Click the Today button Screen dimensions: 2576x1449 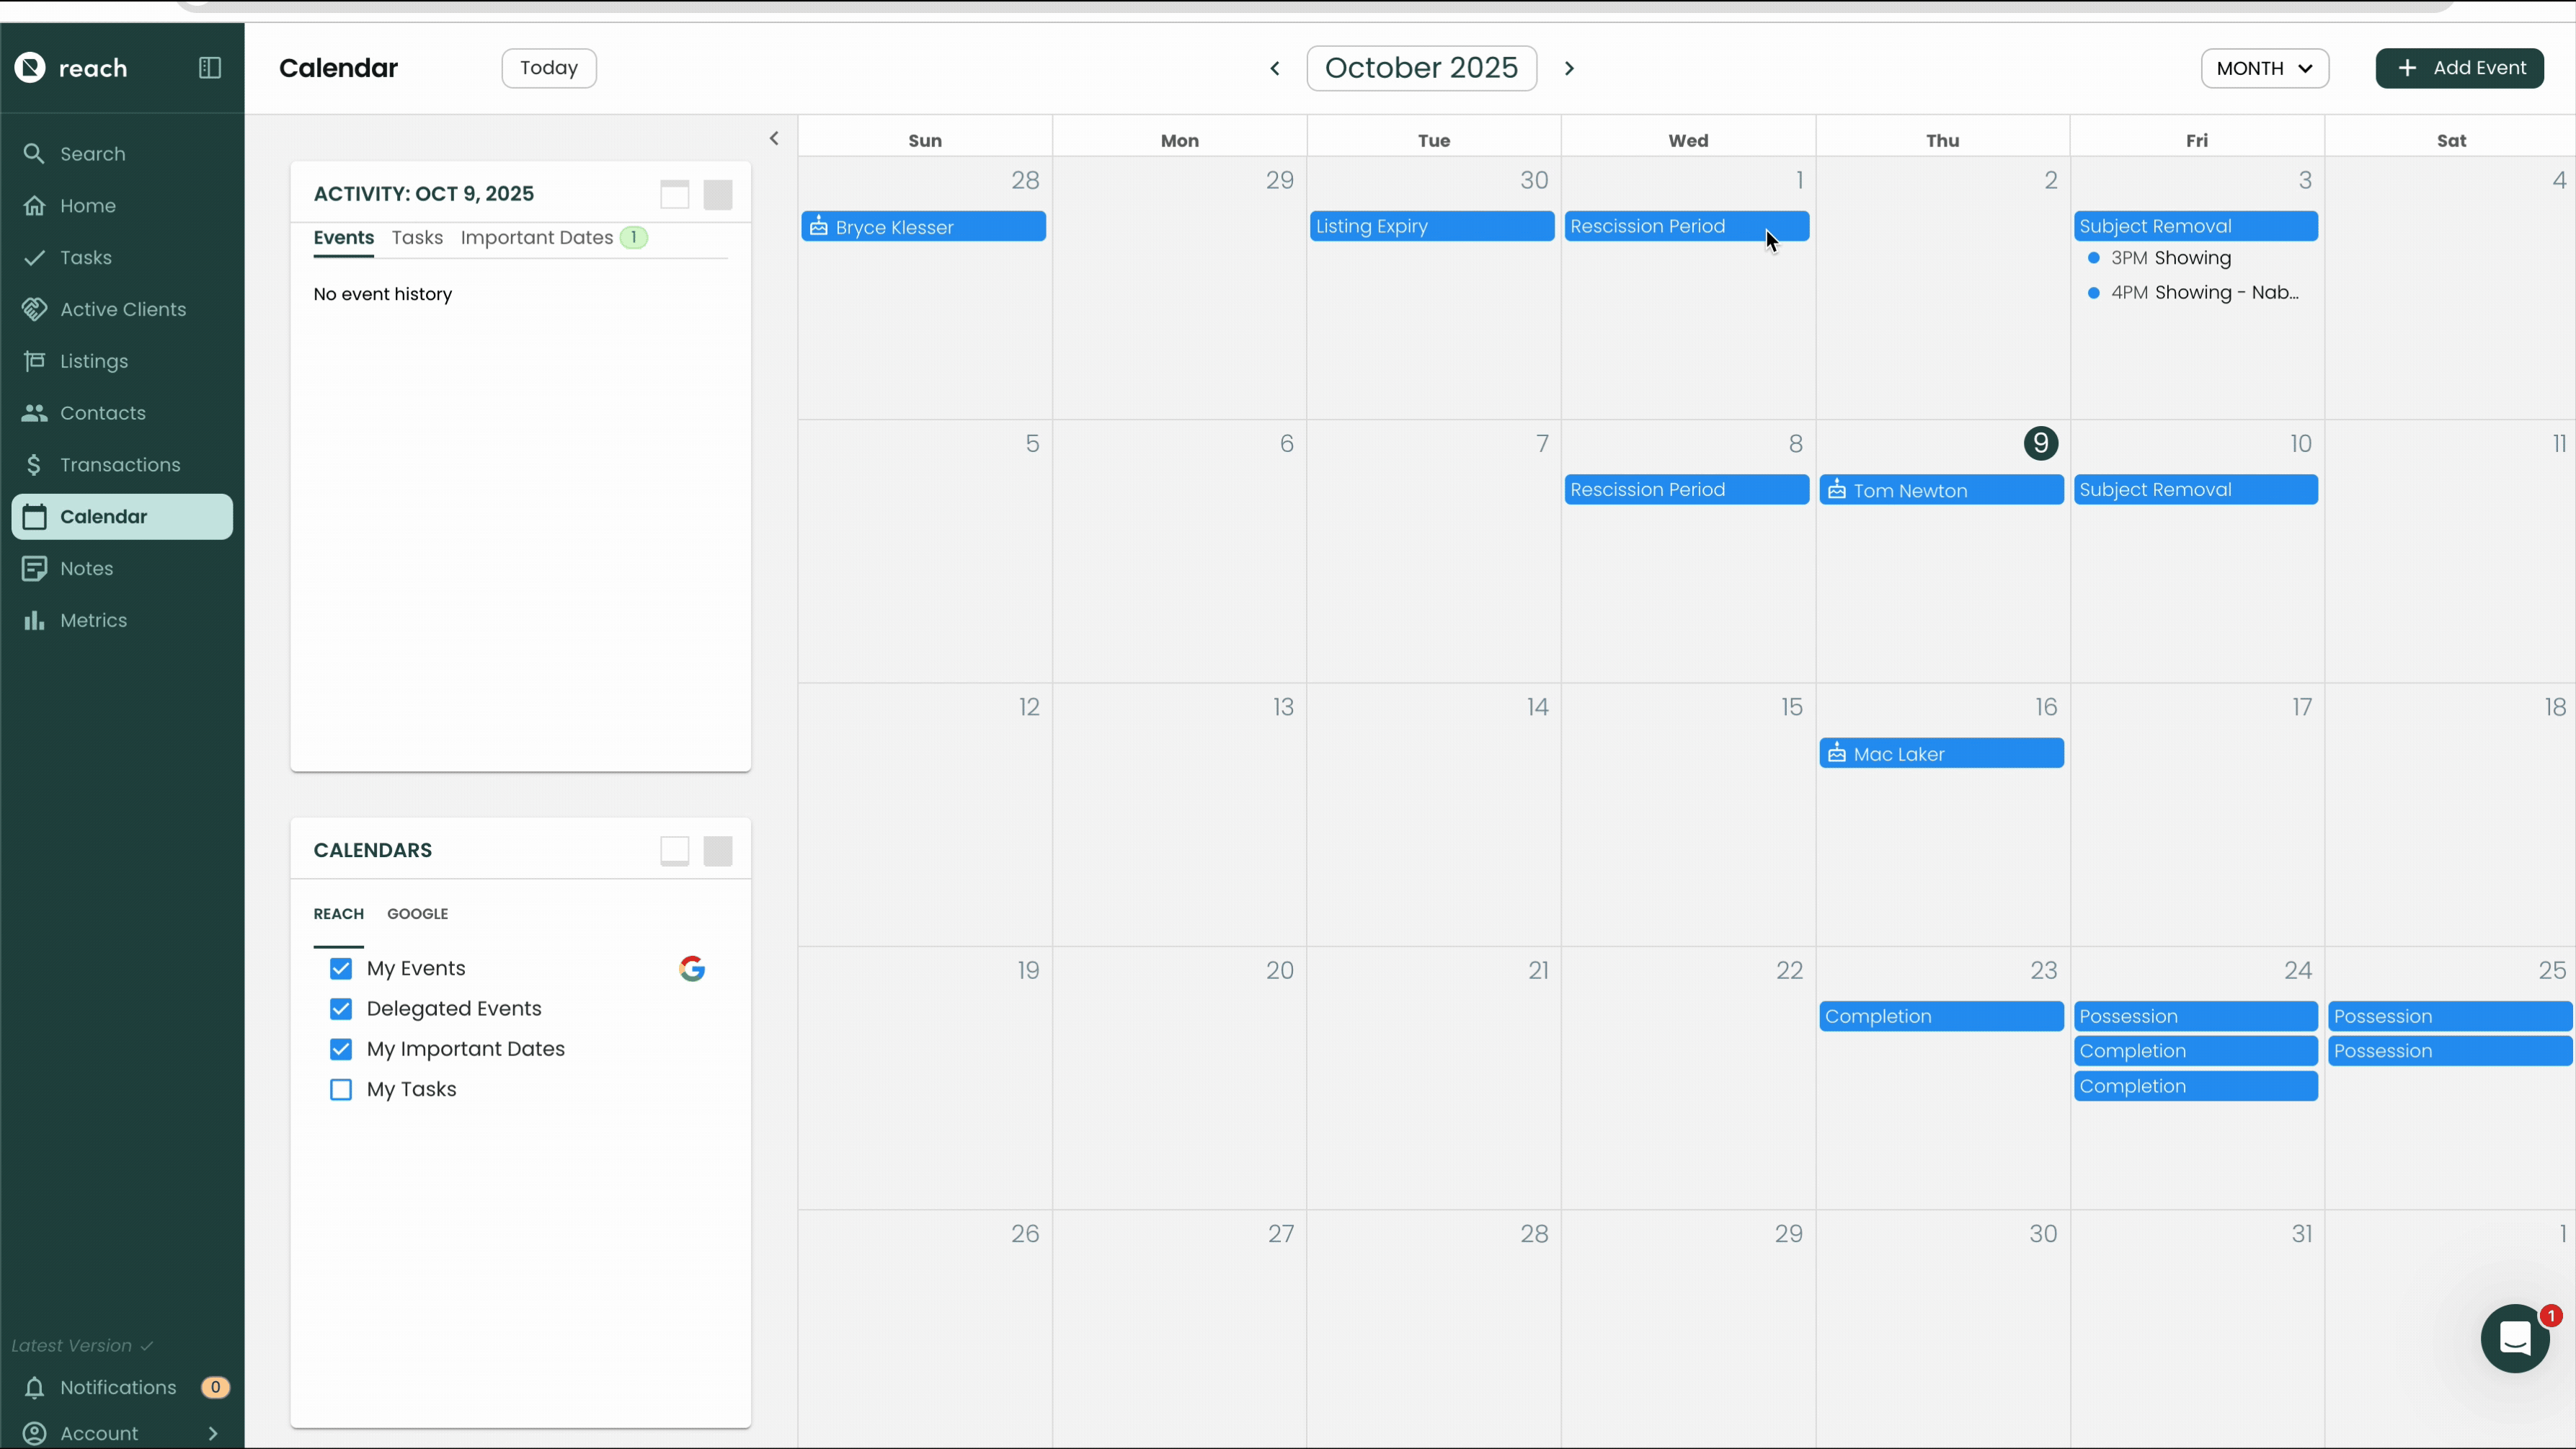click(x=549, y=68)
